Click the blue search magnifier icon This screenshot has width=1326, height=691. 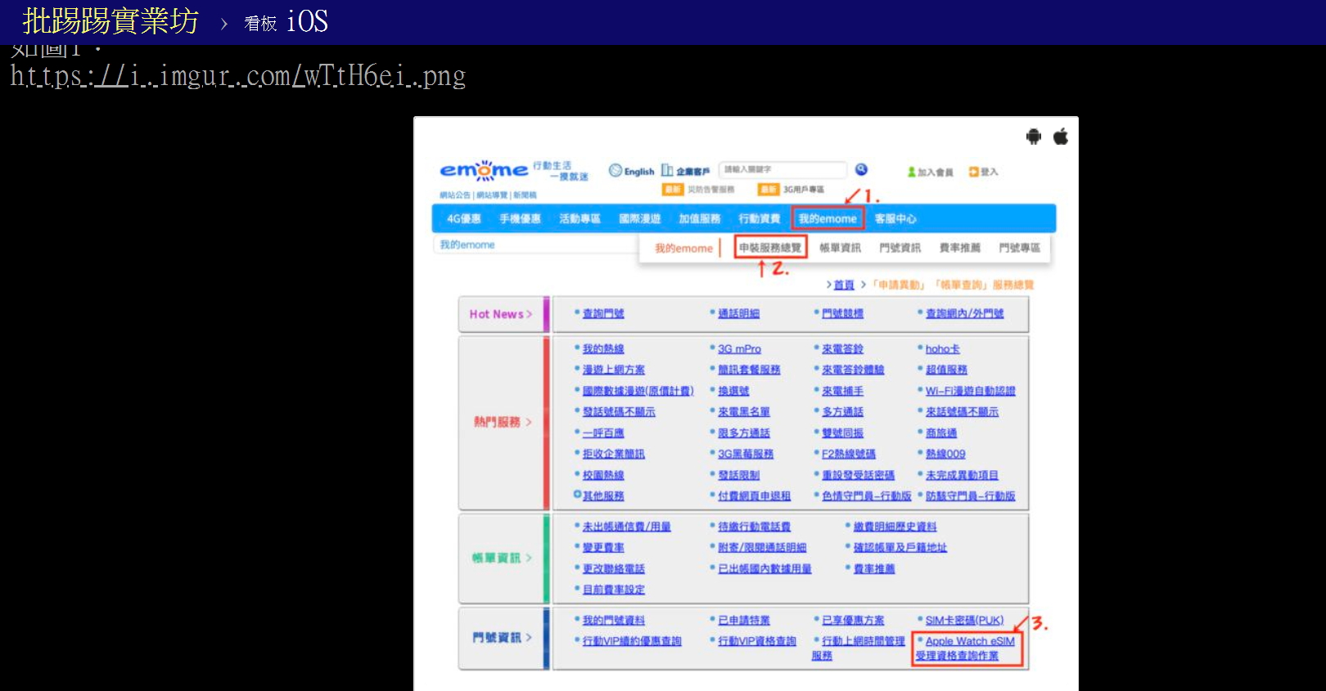click(862, 169)
